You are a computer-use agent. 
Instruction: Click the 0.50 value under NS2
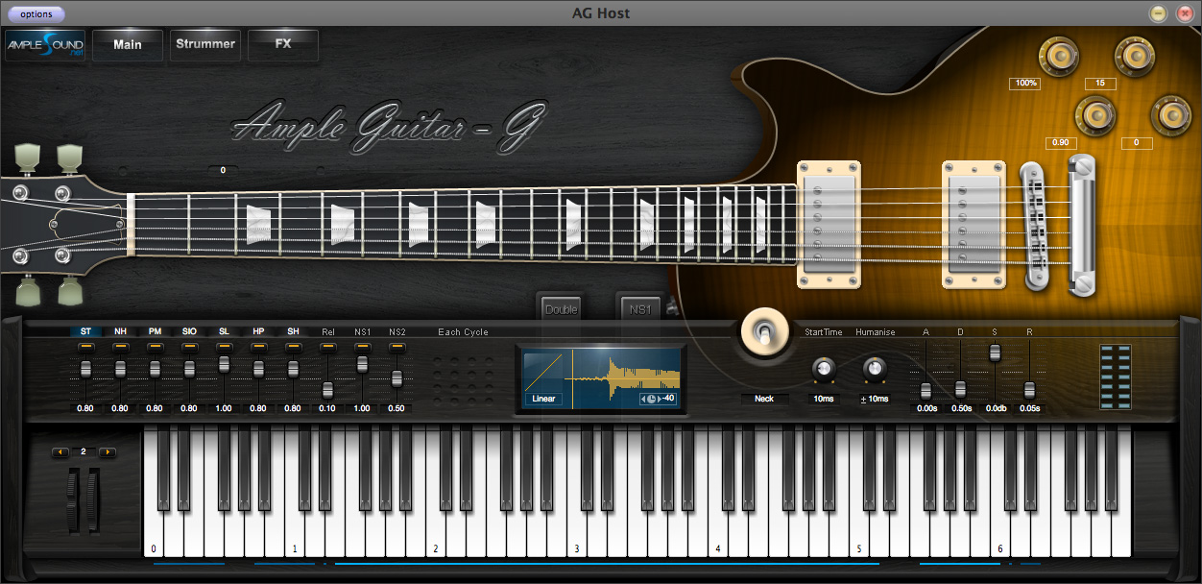(x=397, y=408)
